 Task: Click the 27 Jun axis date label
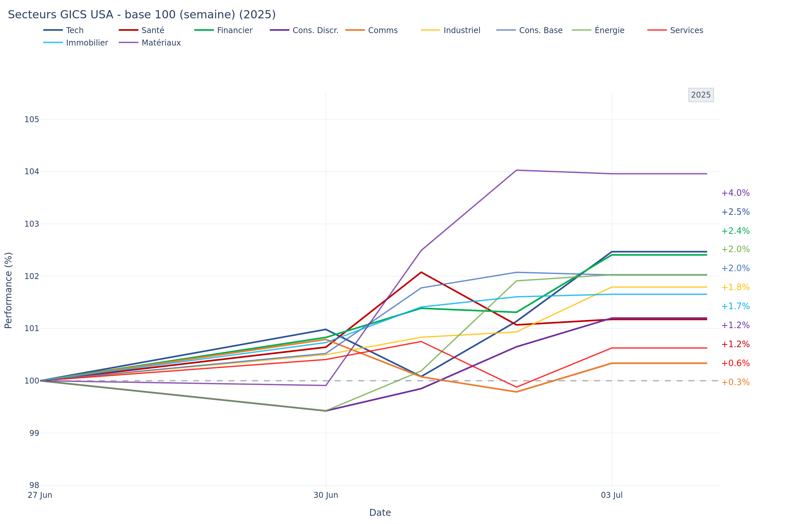[x=40, y=495]
